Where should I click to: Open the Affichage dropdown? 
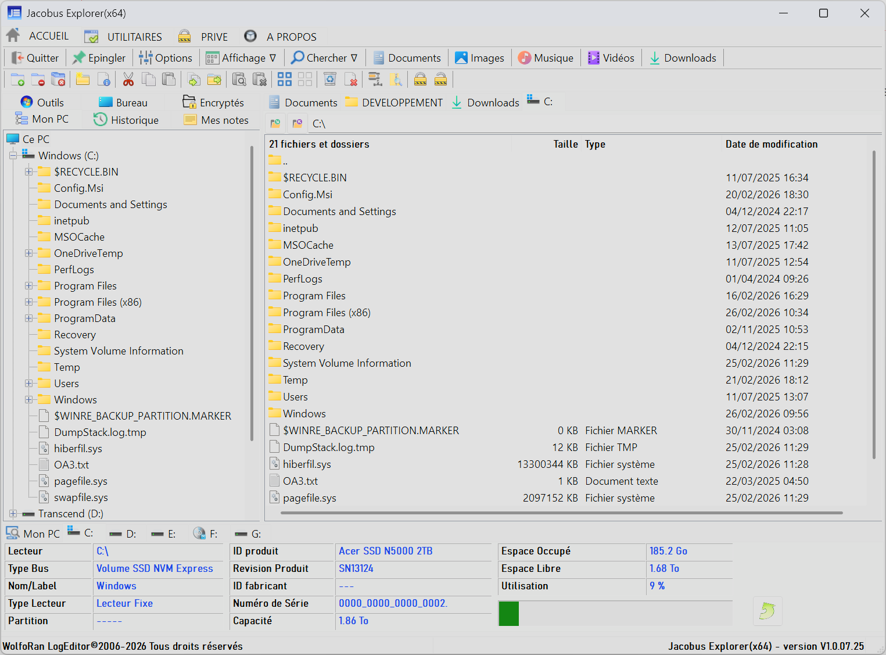click(241, 58)
